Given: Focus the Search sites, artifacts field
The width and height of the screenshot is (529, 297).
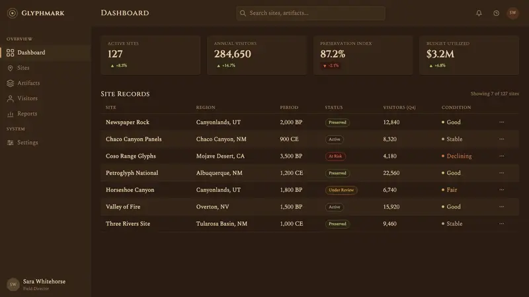Looking at the screenshot, I should click(310, 13).
